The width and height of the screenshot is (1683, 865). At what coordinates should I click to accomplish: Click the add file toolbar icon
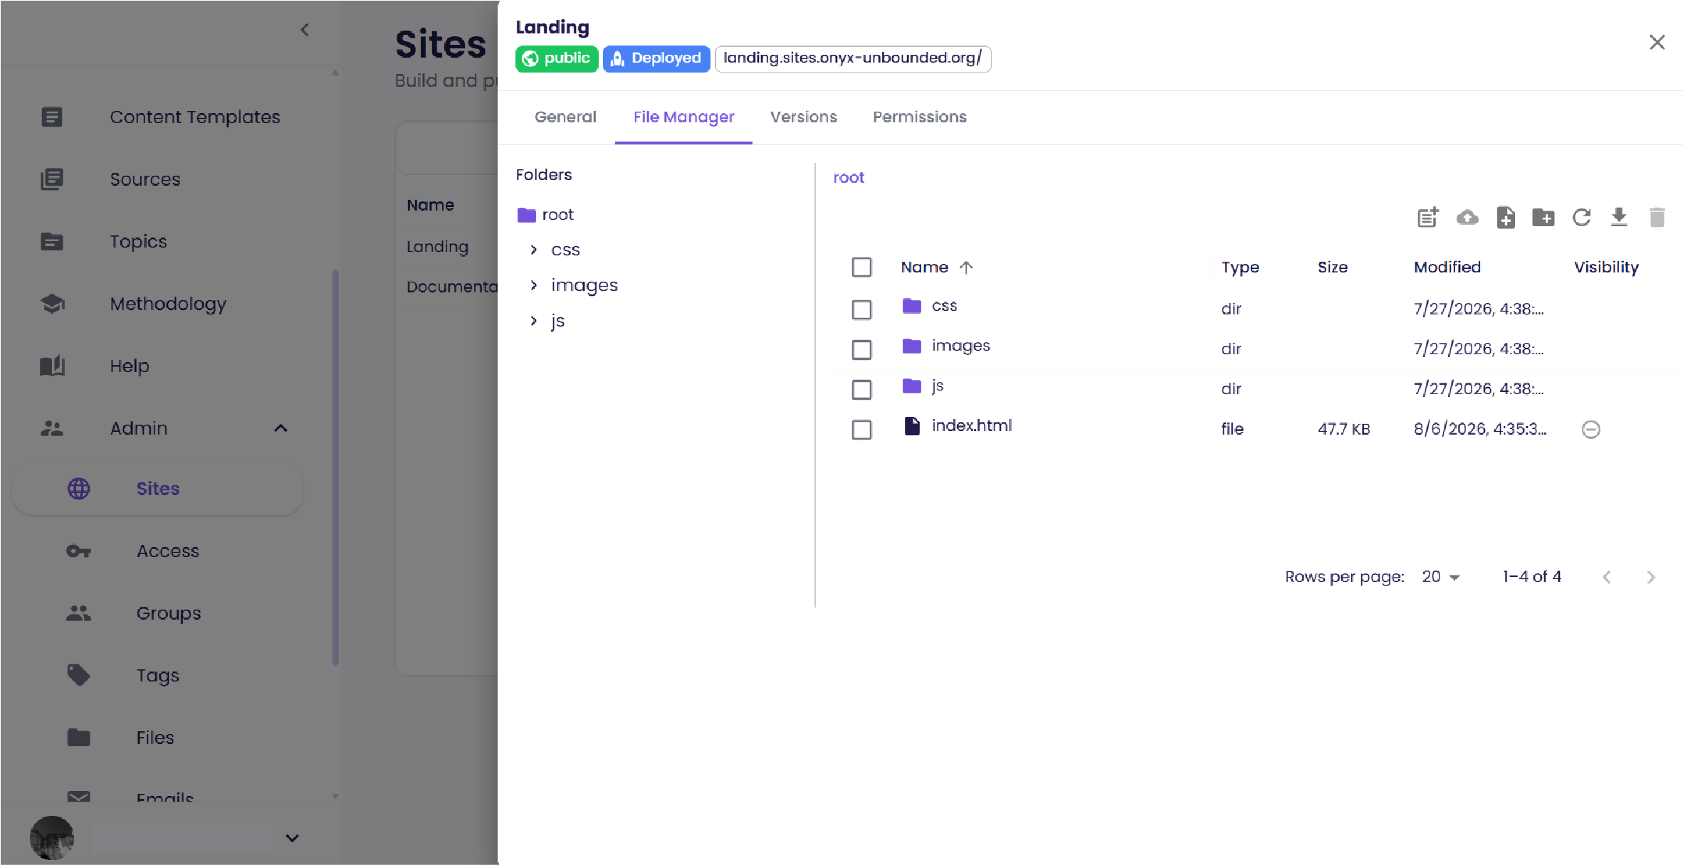tap(1506, 217)
